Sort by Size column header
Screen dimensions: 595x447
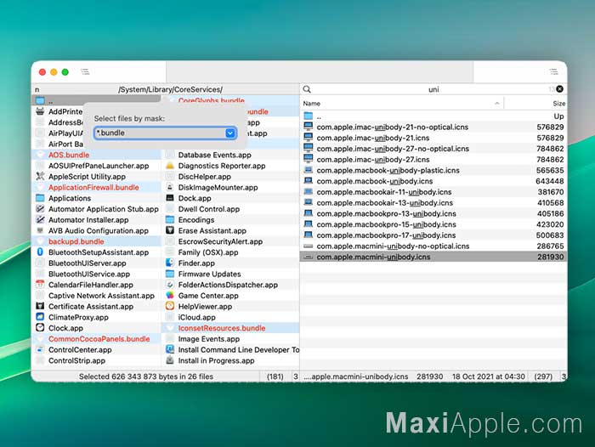558,104
